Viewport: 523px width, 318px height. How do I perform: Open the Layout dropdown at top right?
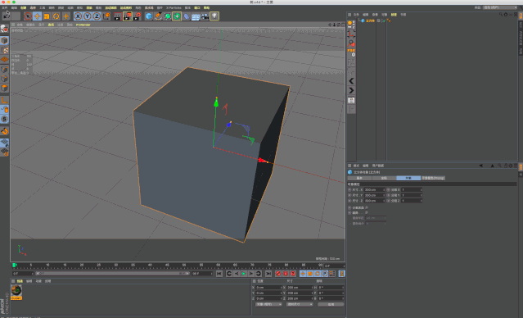[x=500, y=7]
